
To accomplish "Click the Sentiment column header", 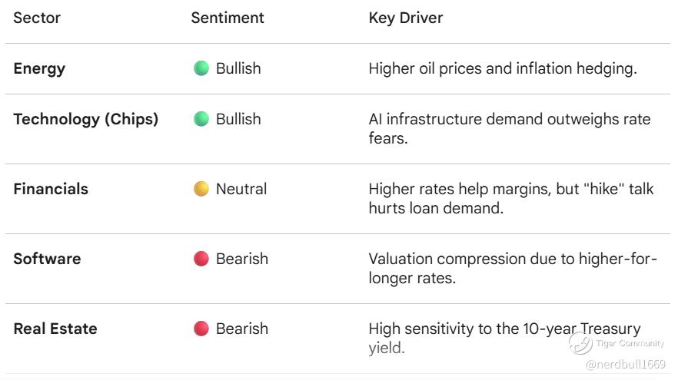I will pyautogui.click(x=228, y=17).
